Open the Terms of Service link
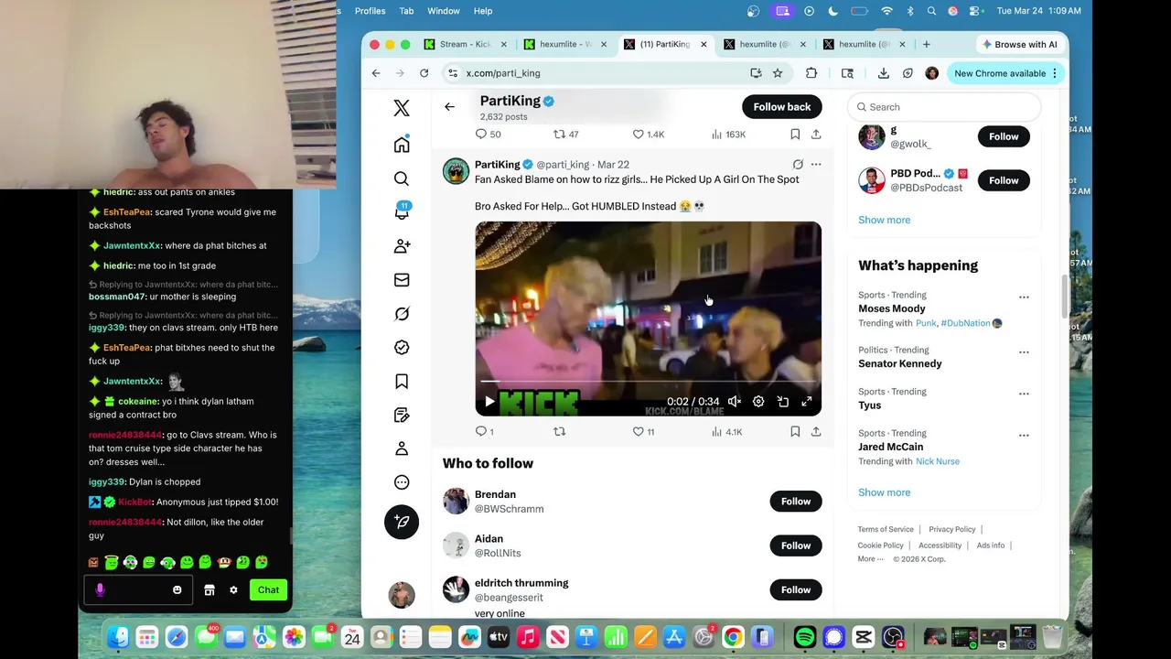1171x659 pixels. click(886, 529)
